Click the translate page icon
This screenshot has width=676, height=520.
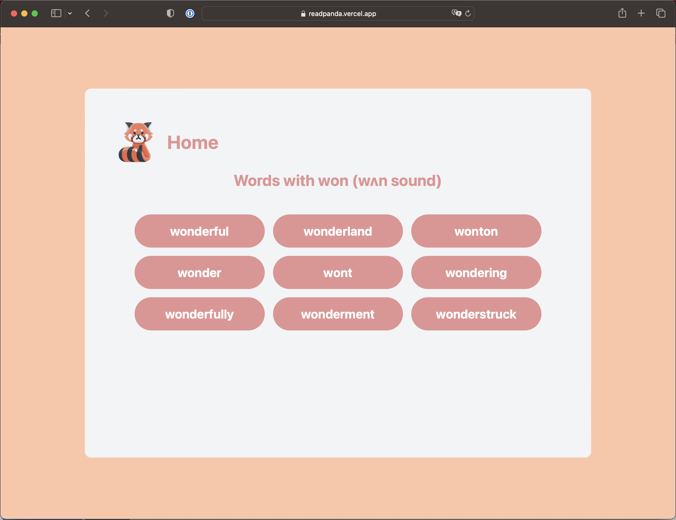pyautogui.click(x=456, y=13)
